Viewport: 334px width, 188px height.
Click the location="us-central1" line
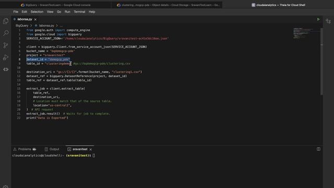point(52,105)
